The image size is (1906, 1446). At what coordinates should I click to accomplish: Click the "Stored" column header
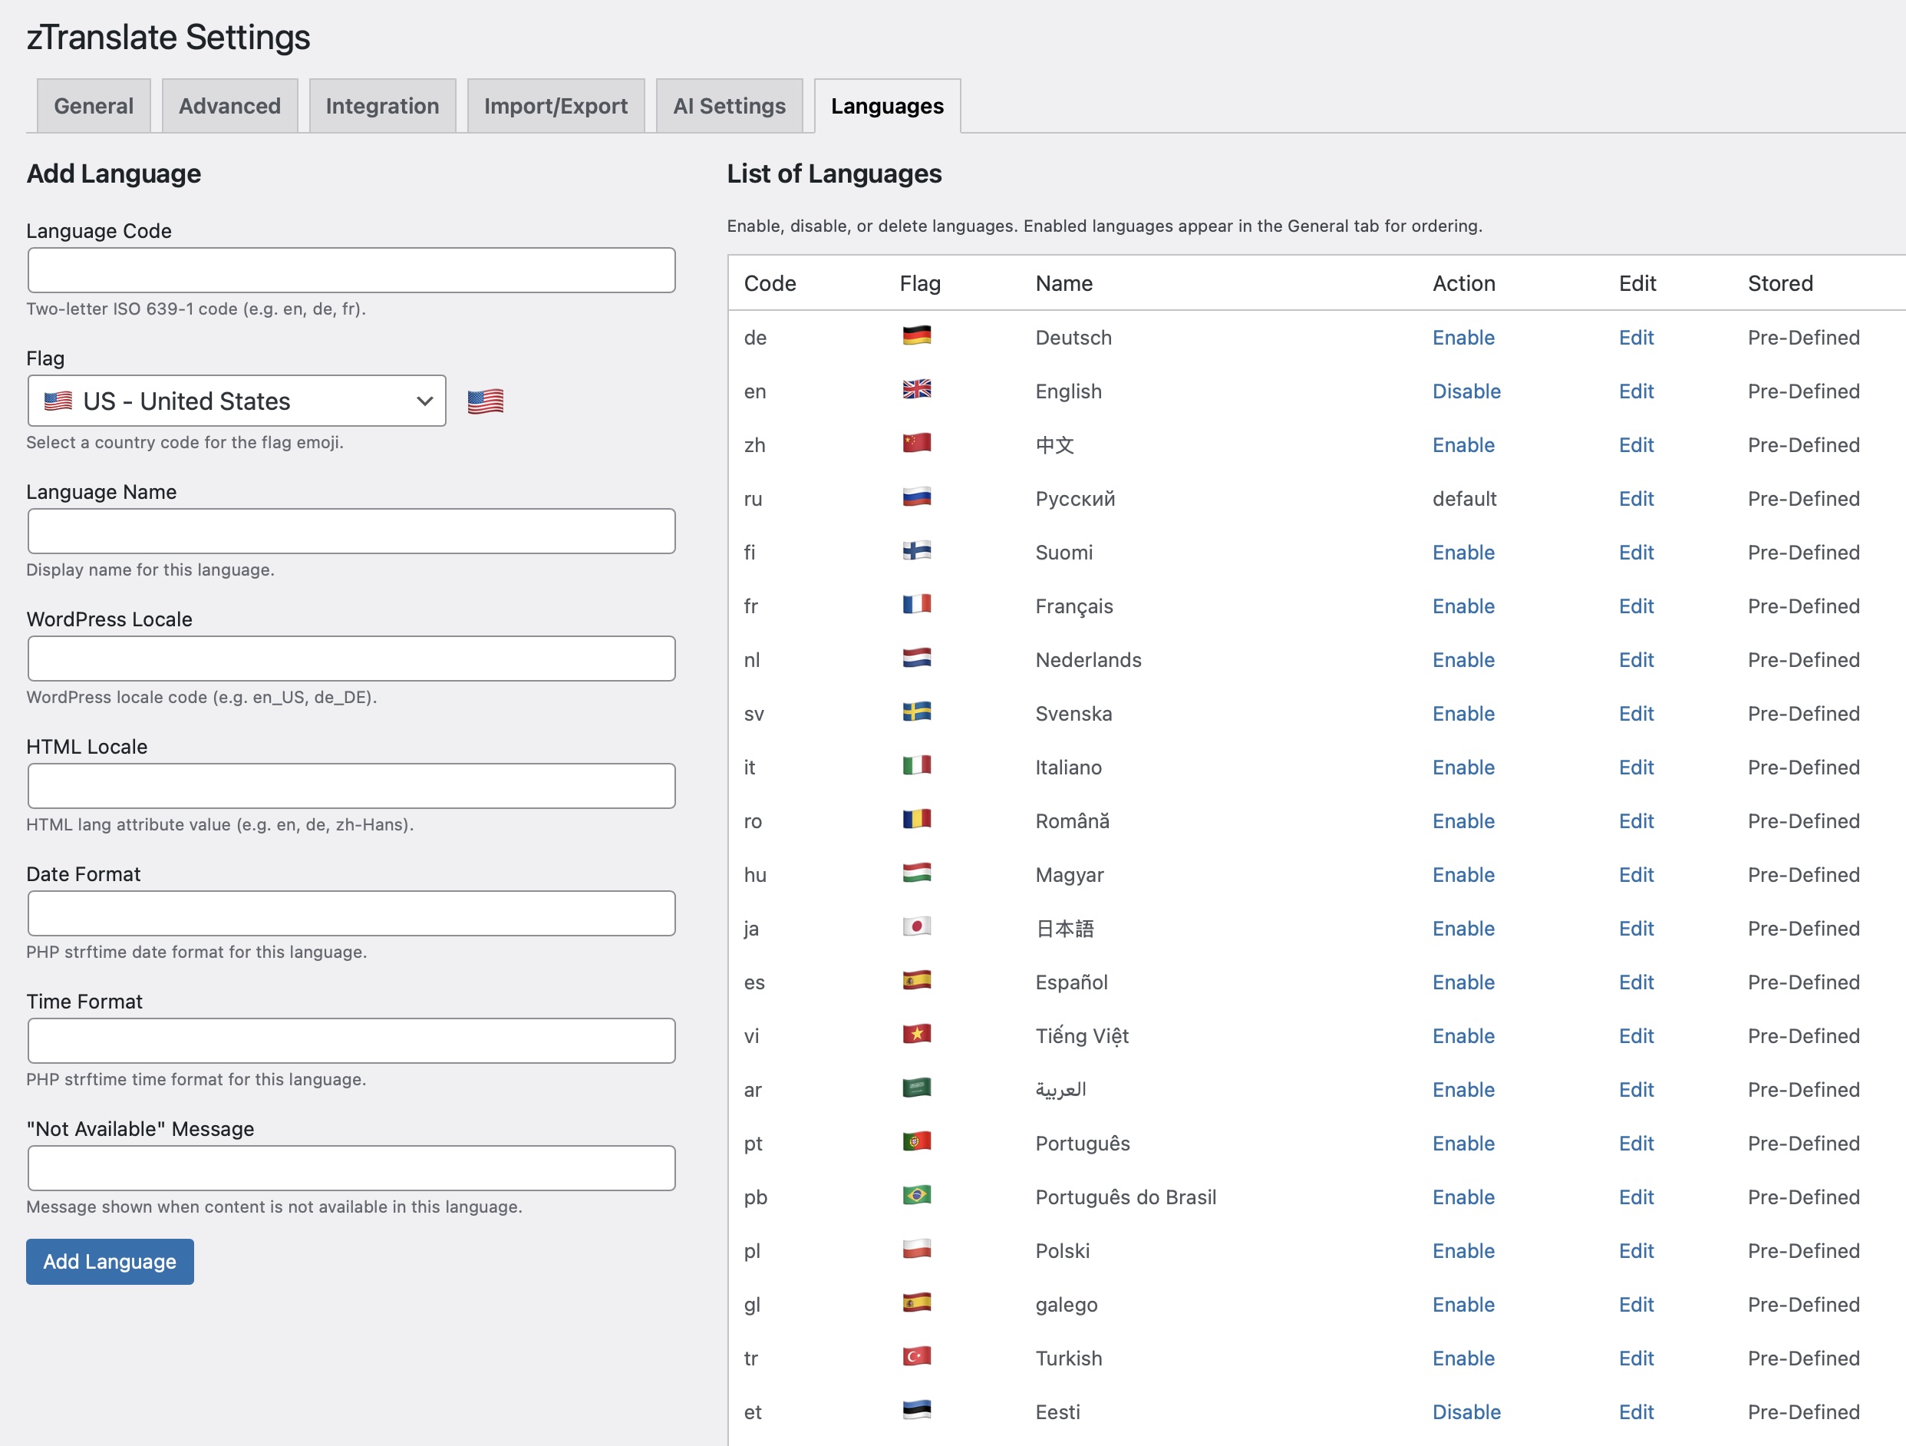(x=1780, y=283)
